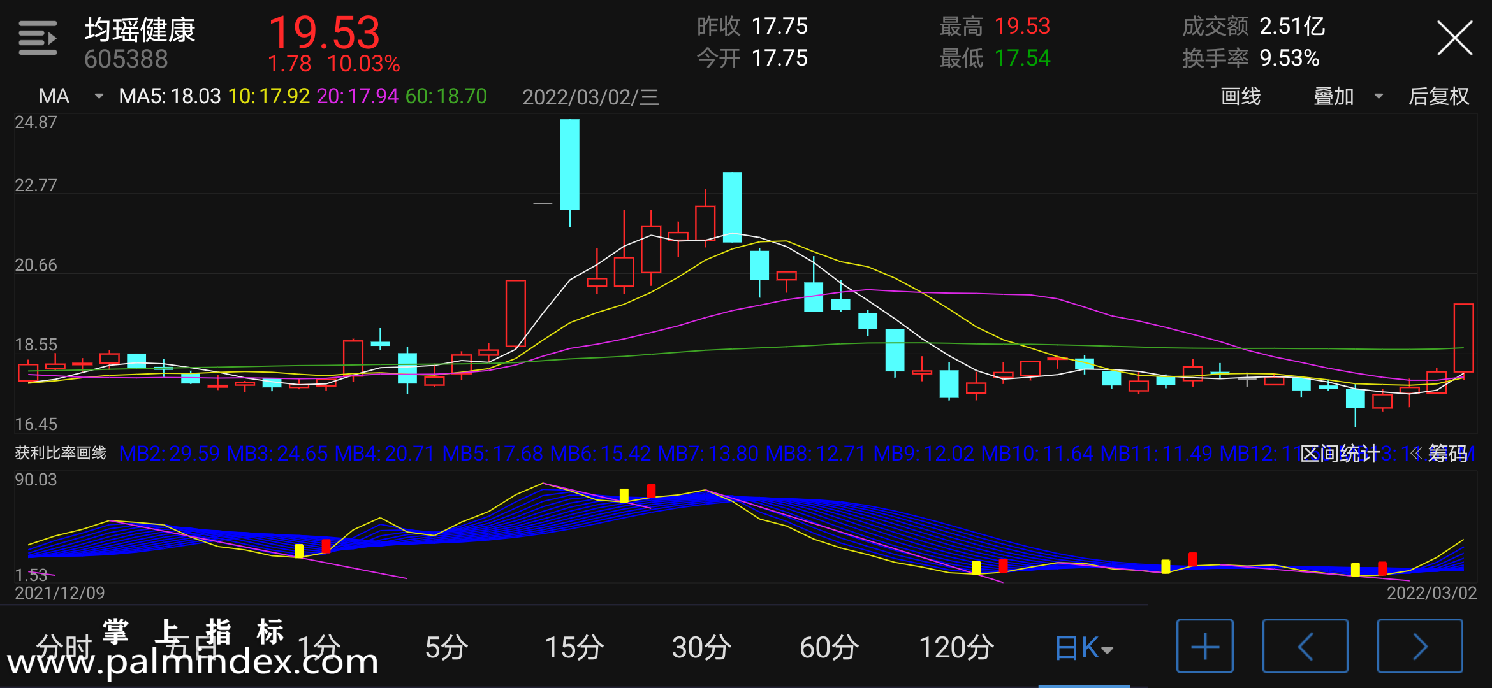Image resolution: width=1492 pixels, height=688 pixels.
Task: Tap the stock name 均瑶健康
Action: (140, 30)
